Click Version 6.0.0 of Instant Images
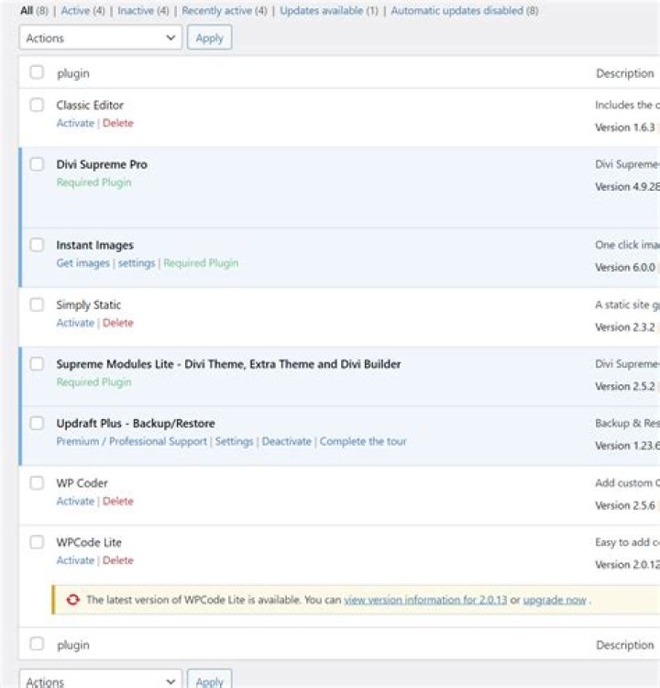This screenshot has height=688, width=660. (x=625, y=267)
